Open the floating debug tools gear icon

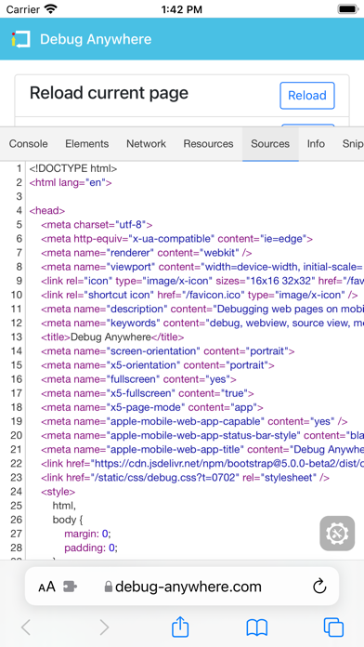point(337,533)
